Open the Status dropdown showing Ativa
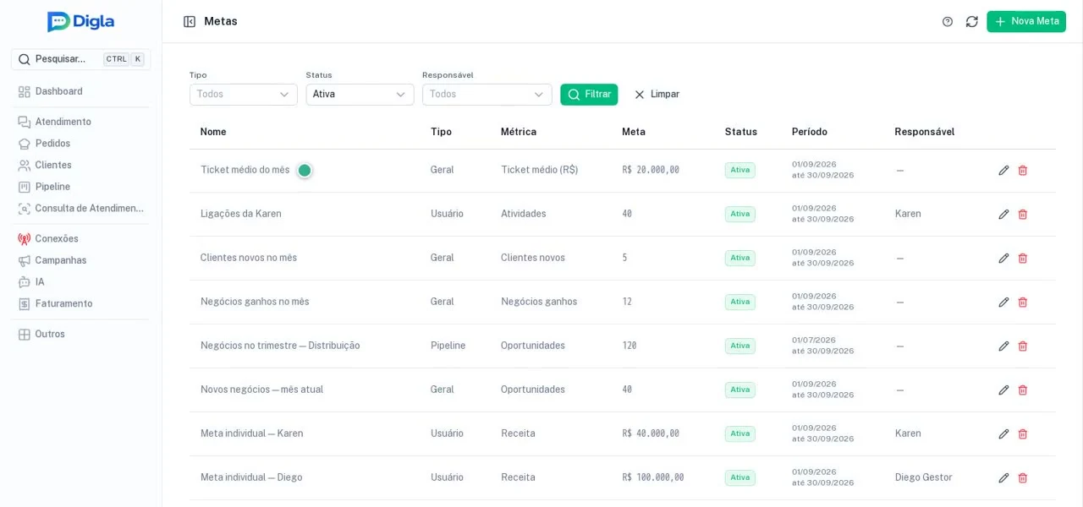This screenshot has width=1083, height=507. pos(360,95)
